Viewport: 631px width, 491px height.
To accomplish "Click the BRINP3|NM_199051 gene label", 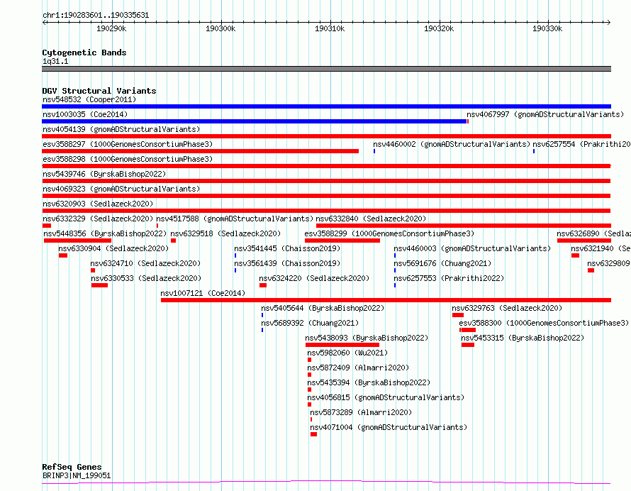I will (77, 475).
